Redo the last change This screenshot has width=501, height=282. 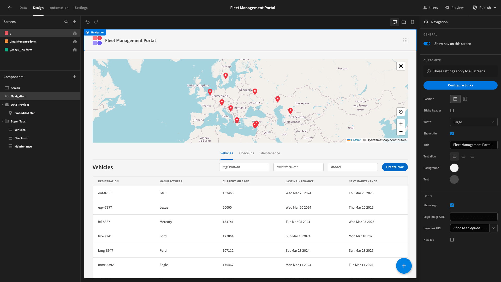tap(96, 22)
